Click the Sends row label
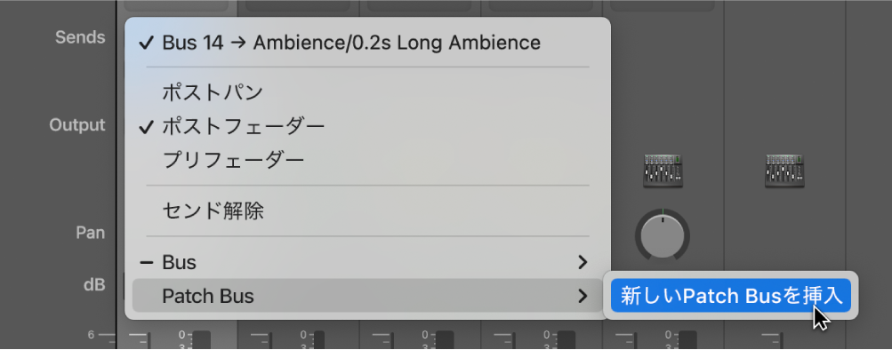Screen dimensions: 892x350 [80, 37]
